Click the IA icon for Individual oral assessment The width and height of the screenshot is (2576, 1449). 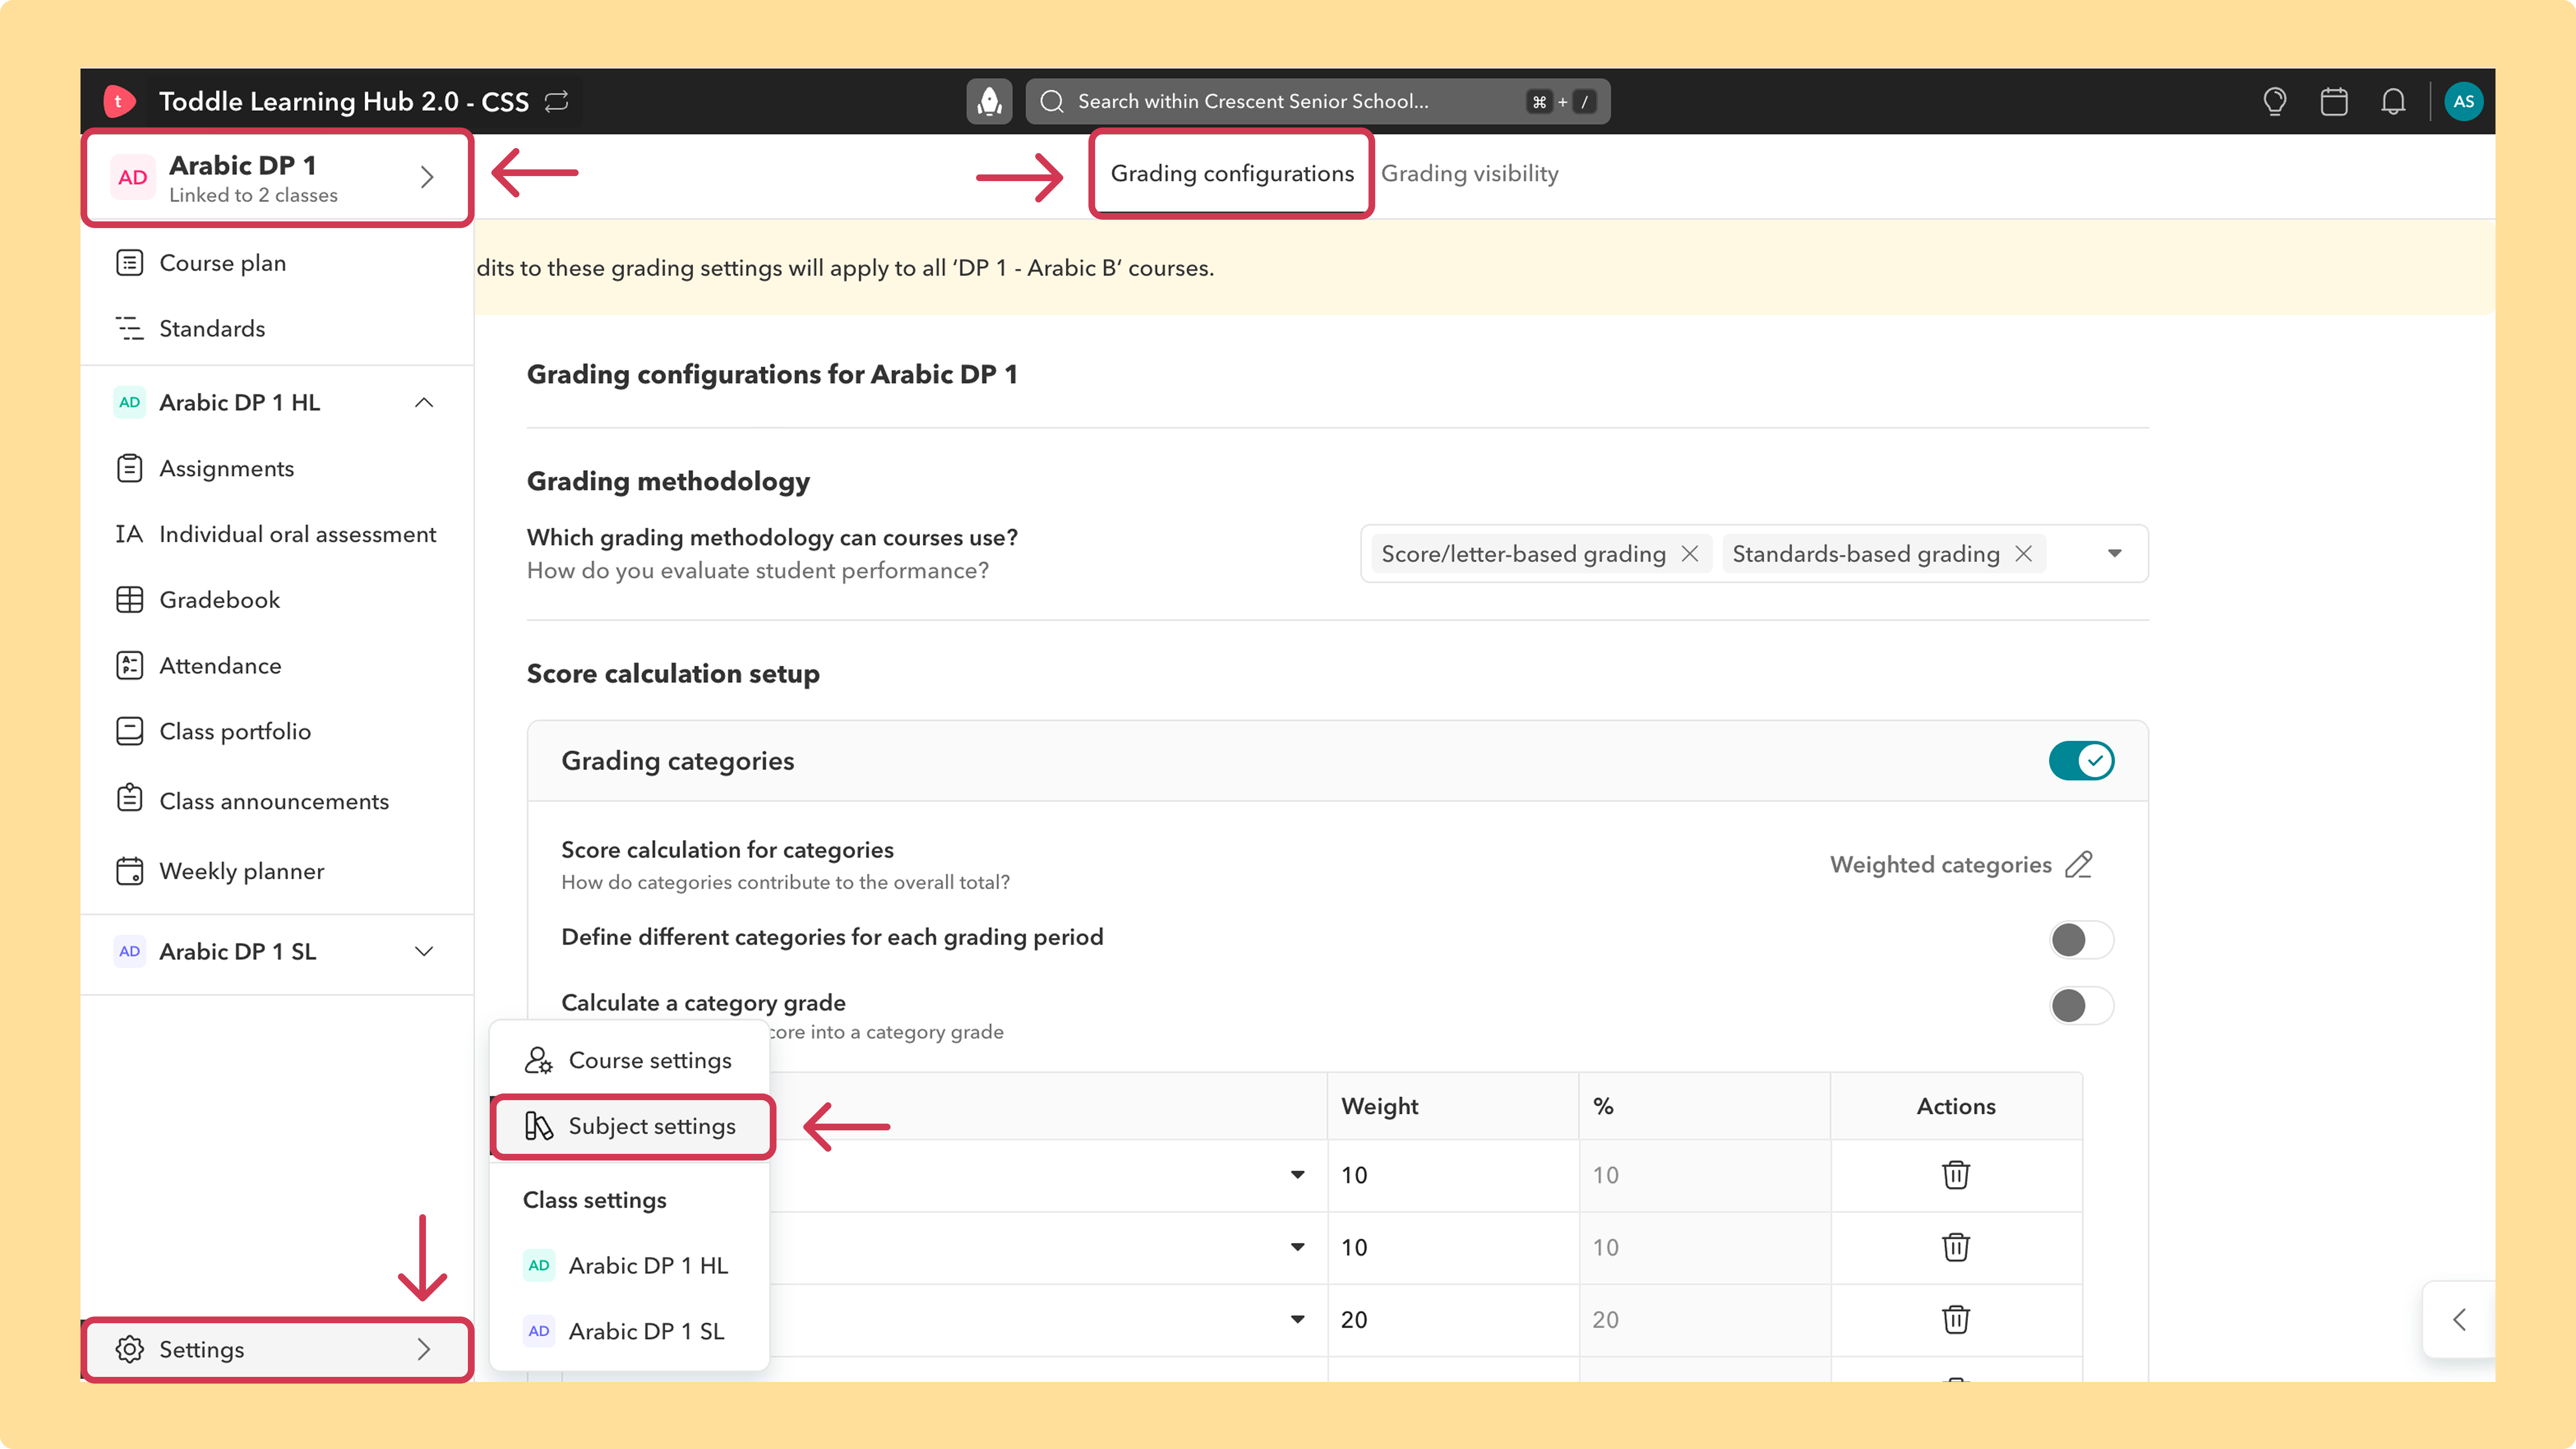point(129,534)
